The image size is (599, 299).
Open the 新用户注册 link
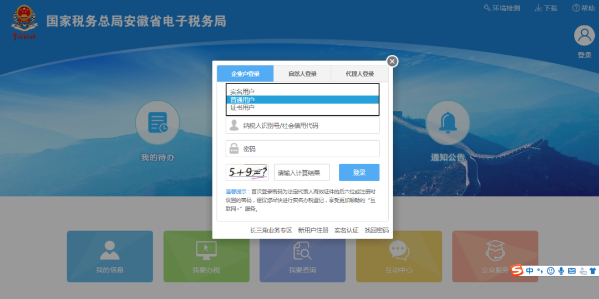point(313,230)
